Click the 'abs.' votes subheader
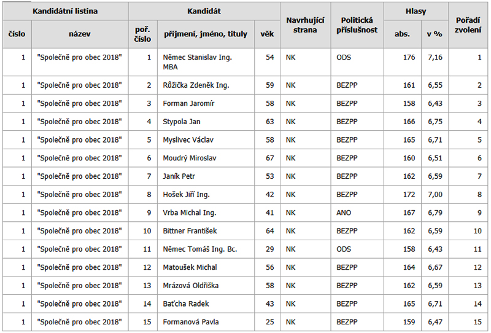The width and height of the screenshot is (491, 333). 402,34
